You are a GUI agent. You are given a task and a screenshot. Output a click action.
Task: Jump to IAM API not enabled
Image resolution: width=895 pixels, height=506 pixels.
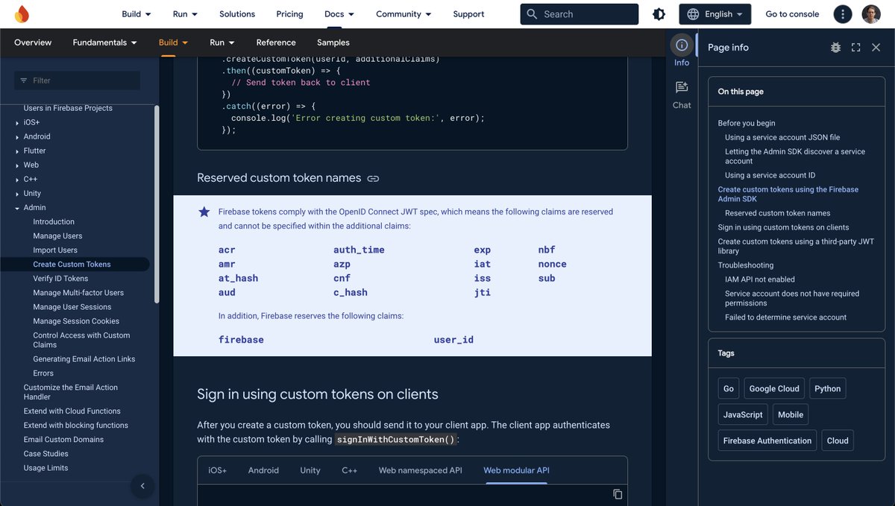coord(760,279)
